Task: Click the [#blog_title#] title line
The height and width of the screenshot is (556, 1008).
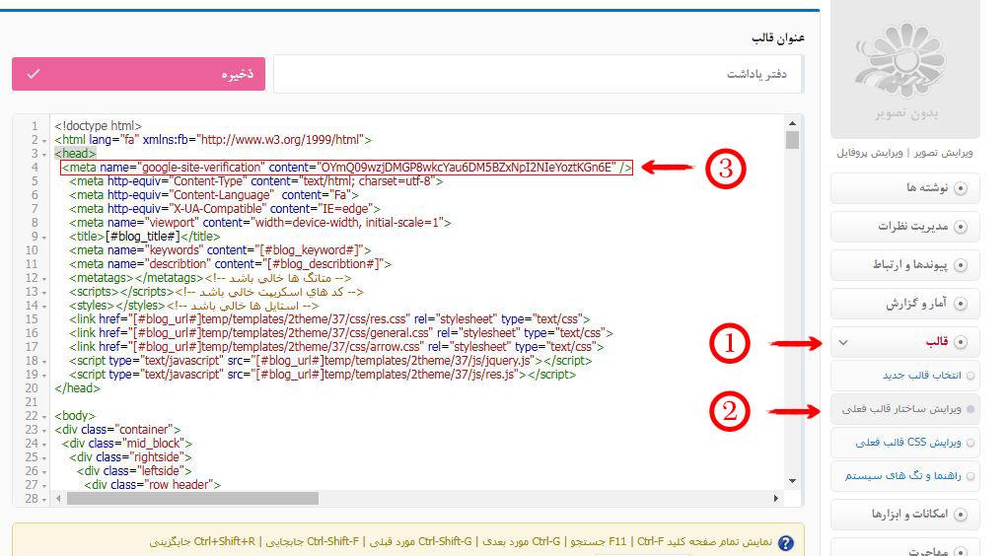Action: pos(145,237)
